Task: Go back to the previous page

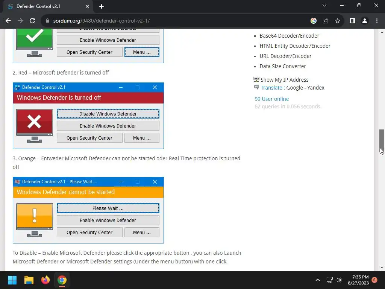Action: (8, 21)
